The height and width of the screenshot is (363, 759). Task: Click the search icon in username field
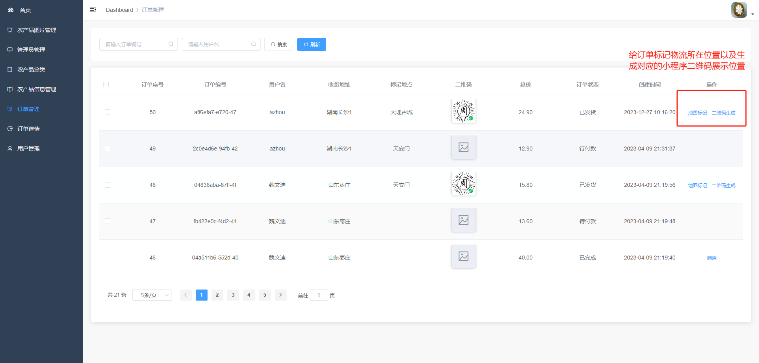253,44
